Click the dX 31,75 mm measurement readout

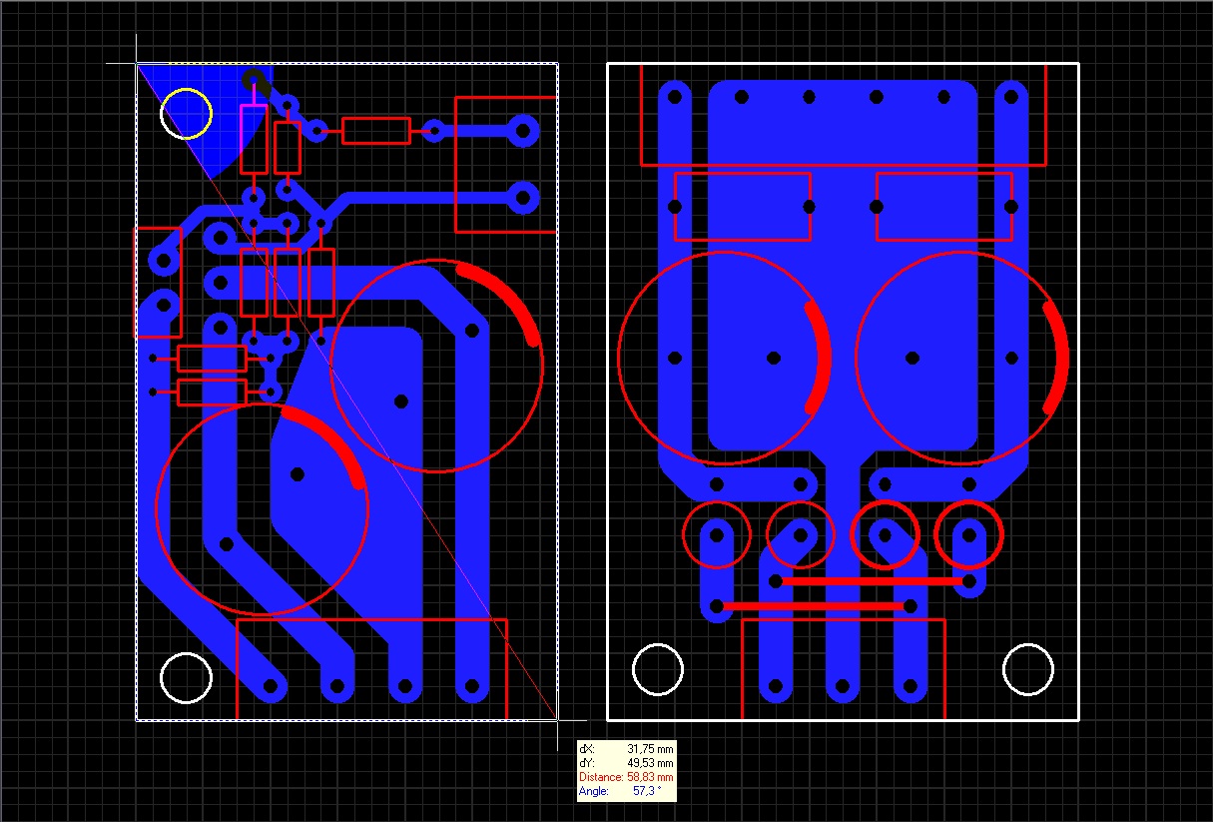626,748
